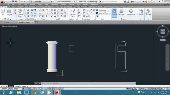
Task: Expand the Modeling panel
Action: coord(8,19)
